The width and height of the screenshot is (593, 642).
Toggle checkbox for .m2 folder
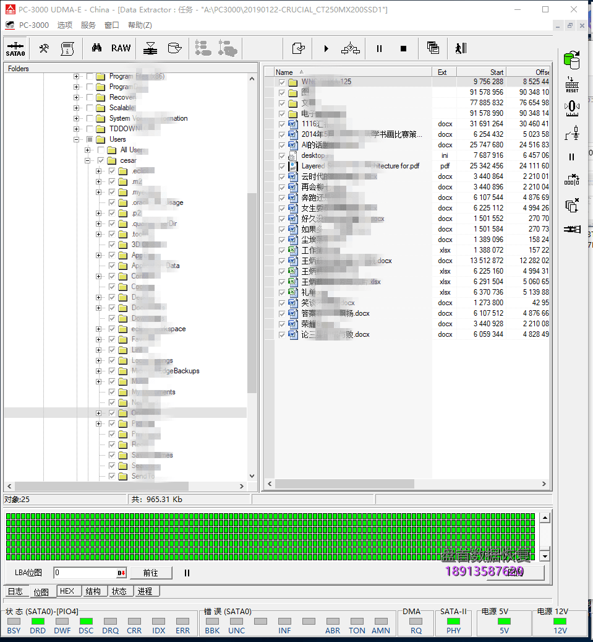tap(112, 181)
